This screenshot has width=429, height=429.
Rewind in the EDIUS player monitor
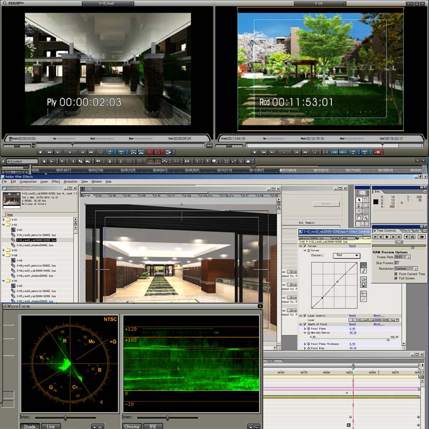point(49,152)
